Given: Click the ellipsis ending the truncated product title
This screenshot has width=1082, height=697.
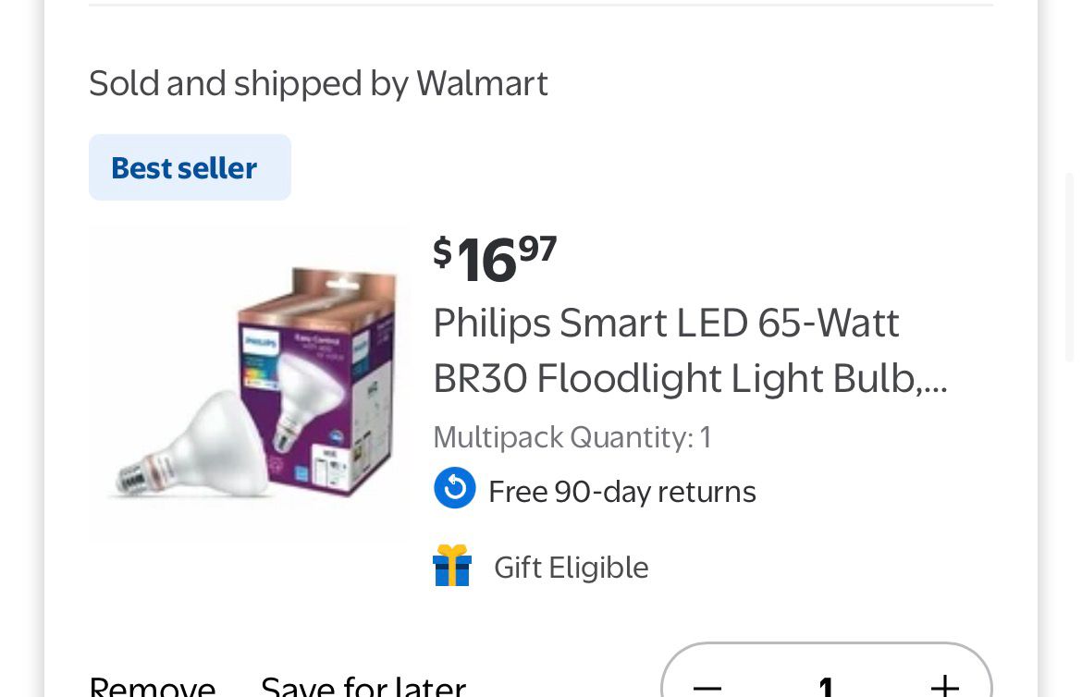Looking at the screenshot, I should (935, 381).
